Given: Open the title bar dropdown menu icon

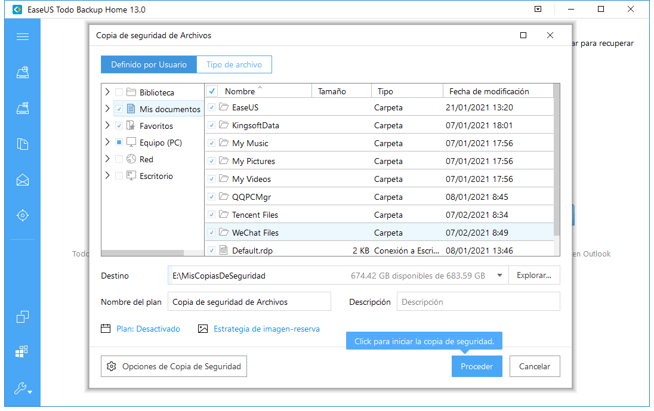Looking at the screenshot, I should click(538, 9).
